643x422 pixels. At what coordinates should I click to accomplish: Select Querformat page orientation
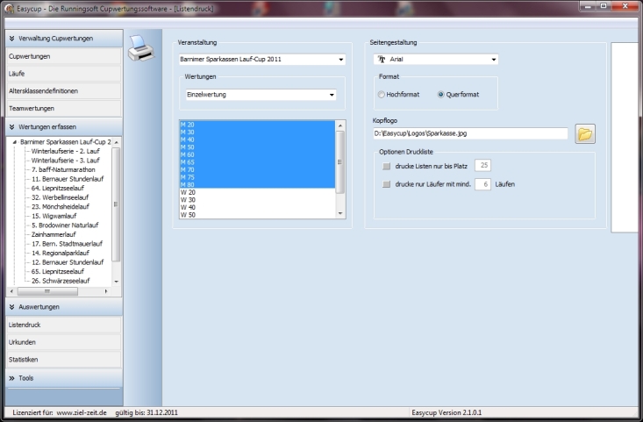click(x=441, y=94)
